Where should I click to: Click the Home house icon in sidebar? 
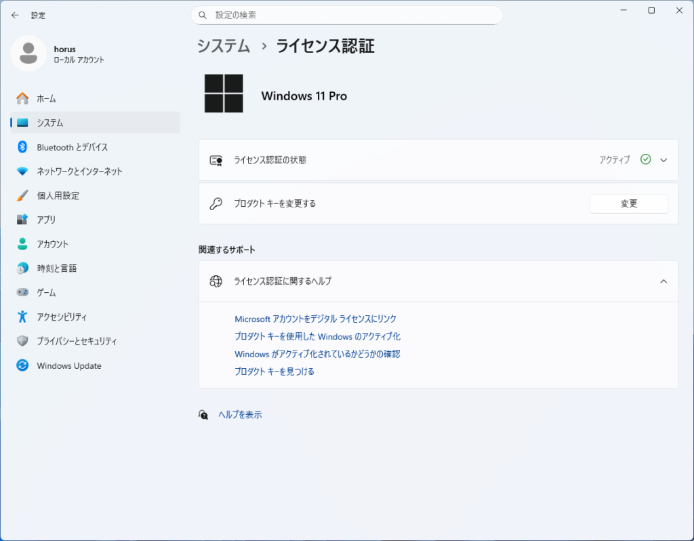coord(22,99)
